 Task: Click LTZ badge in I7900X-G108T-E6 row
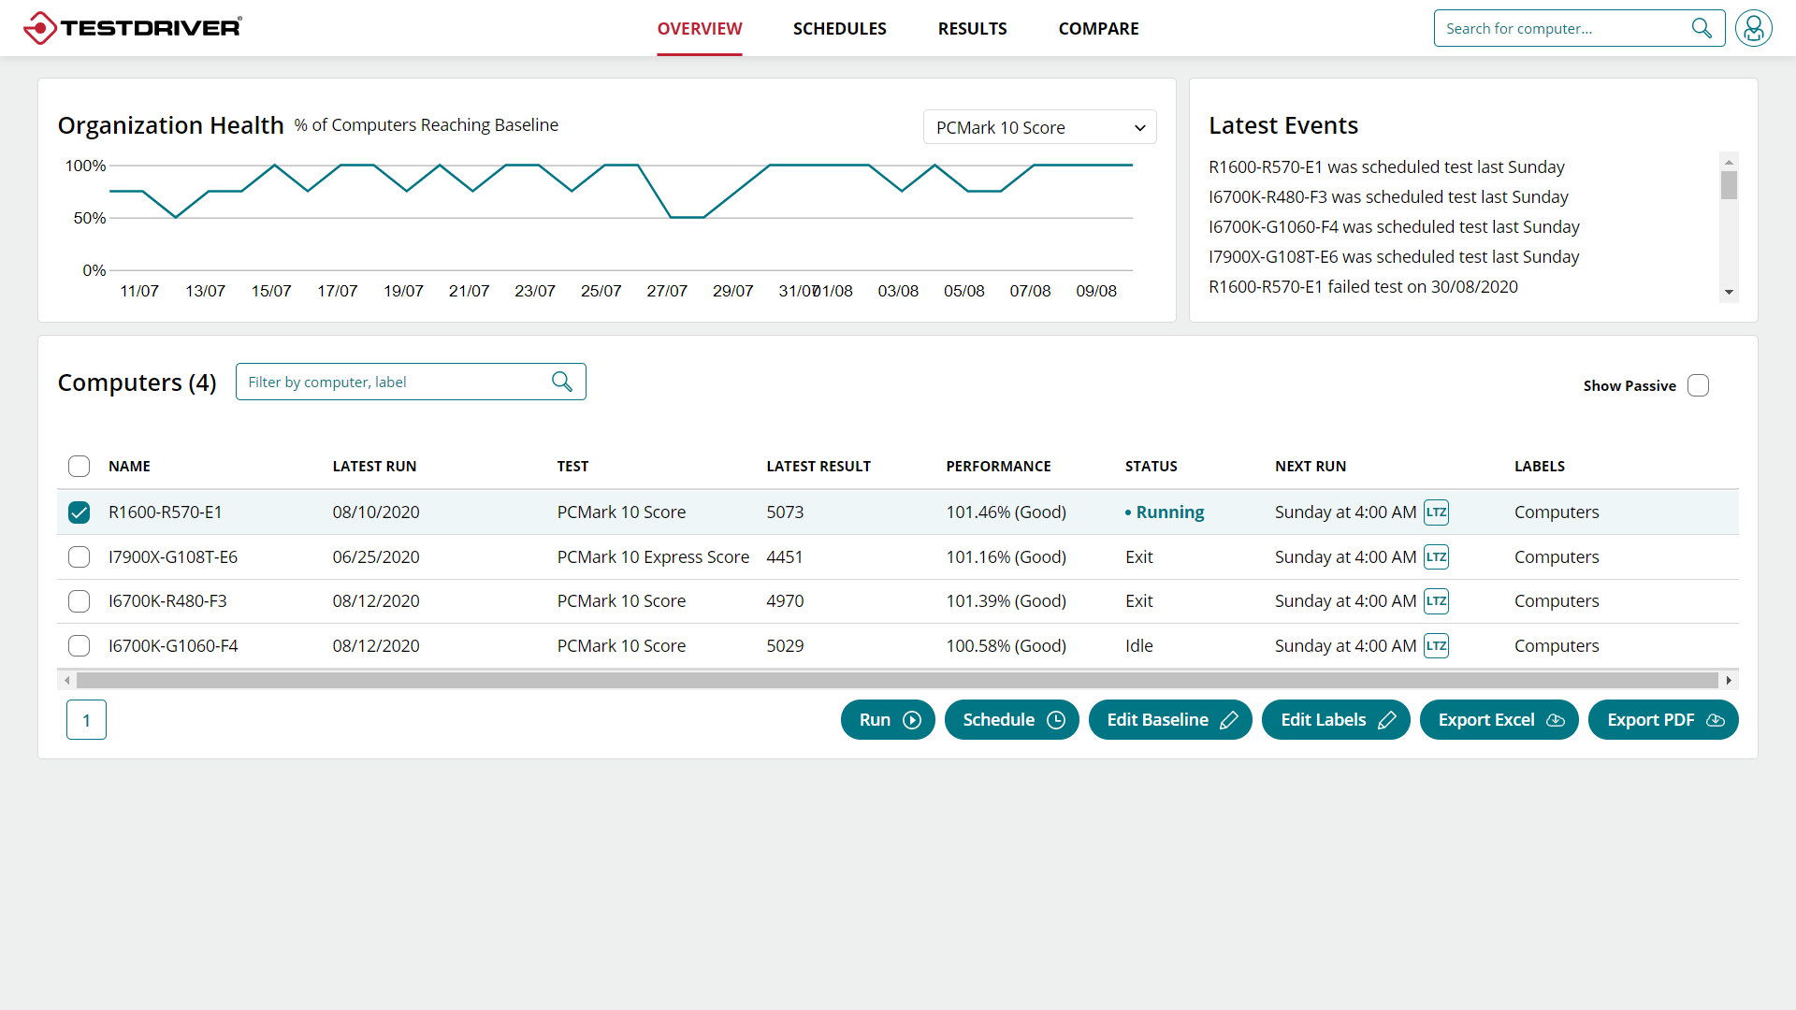pyautogui.click(x=1436, y=557)
